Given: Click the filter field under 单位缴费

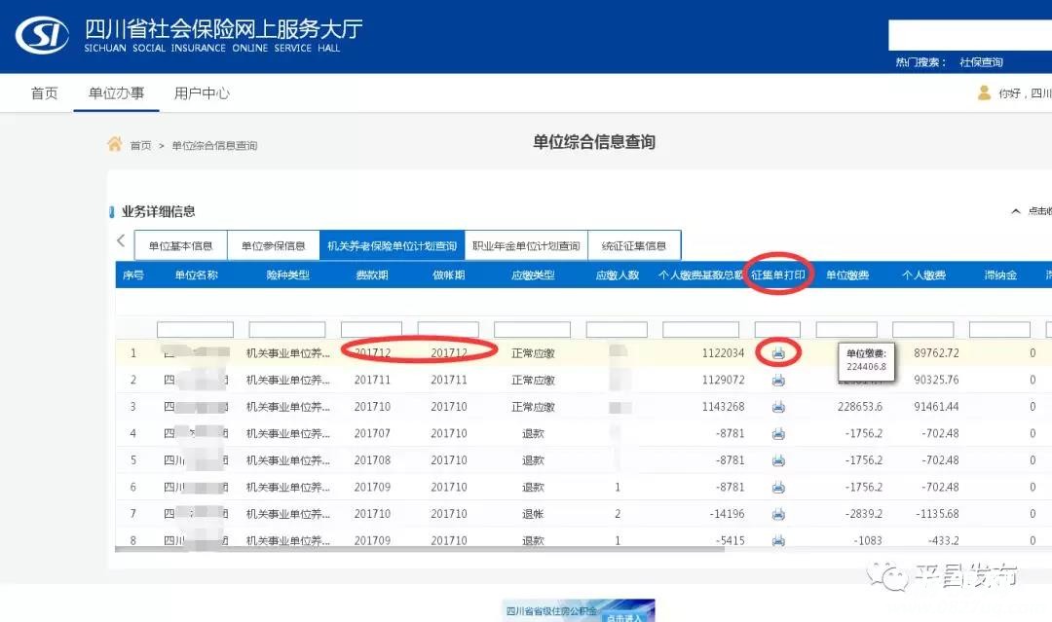Looking at the screenshot, I should click(846, 329).
